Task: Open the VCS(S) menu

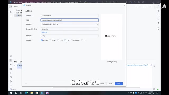Action: pos(65,2)
